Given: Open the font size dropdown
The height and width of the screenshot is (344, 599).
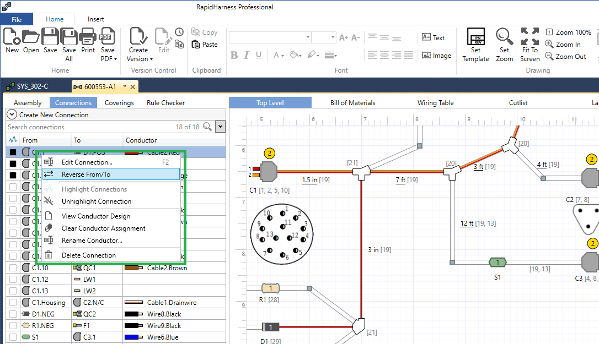Looking at the screenshot, I should [x=333, y=37].
